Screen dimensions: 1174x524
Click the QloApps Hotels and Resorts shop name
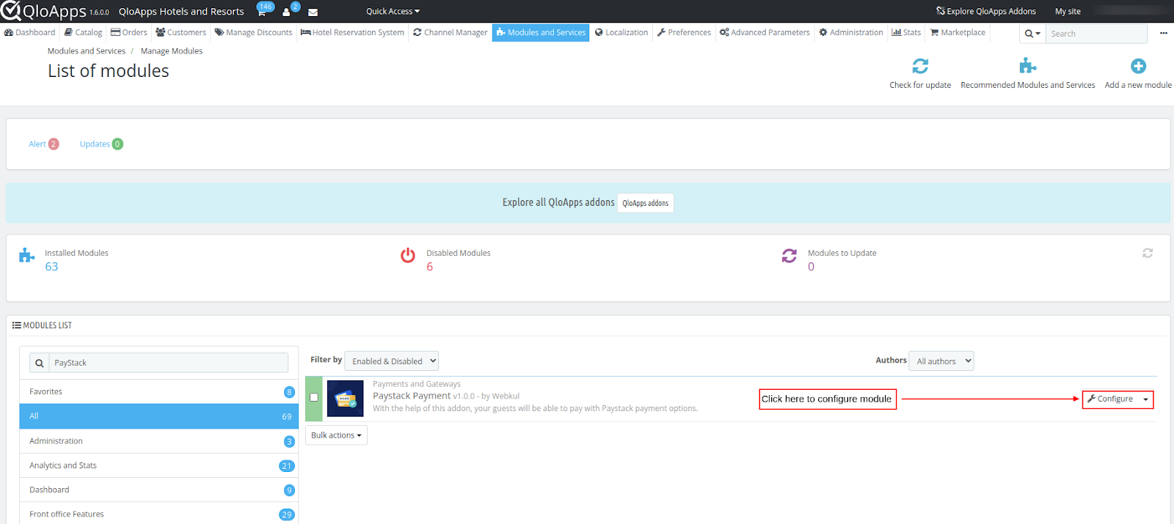click(x=181, y=12)
